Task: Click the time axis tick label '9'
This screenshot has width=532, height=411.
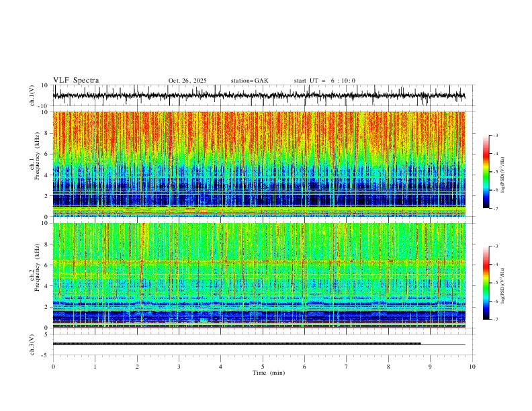Action: pos(430,367)
